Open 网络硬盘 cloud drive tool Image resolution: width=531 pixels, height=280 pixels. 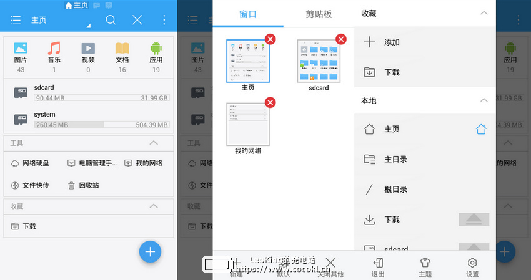pyautogui.click(x=30, y=163)
